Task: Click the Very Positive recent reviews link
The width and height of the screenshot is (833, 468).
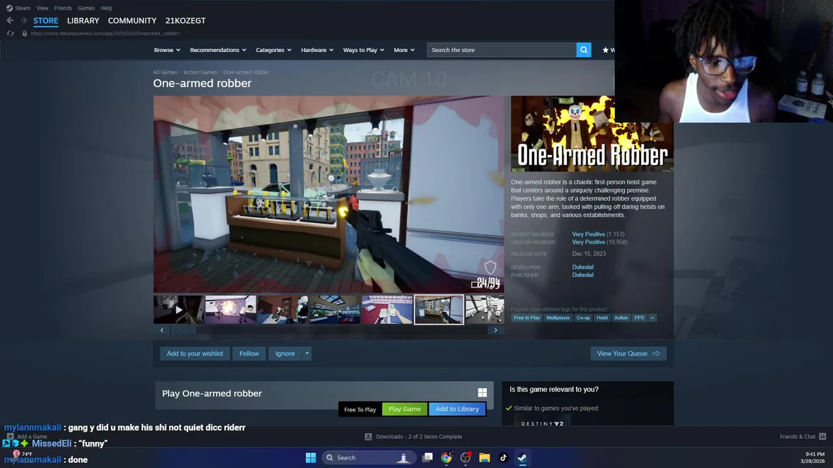Action: click(x=588, y=234)
